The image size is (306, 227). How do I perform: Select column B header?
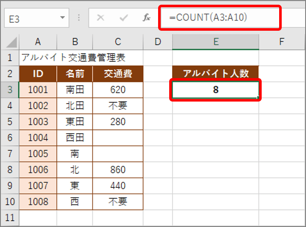point(75,42)
